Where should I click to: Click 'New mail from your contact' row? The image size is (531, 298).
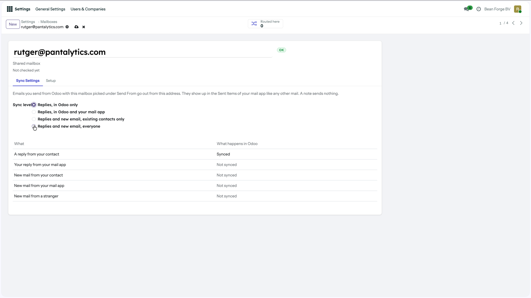click(x=195, y=175)
